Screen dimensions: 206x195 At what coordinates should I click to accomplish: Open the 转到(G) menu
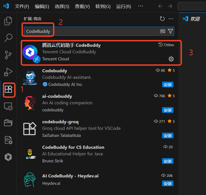103,6
